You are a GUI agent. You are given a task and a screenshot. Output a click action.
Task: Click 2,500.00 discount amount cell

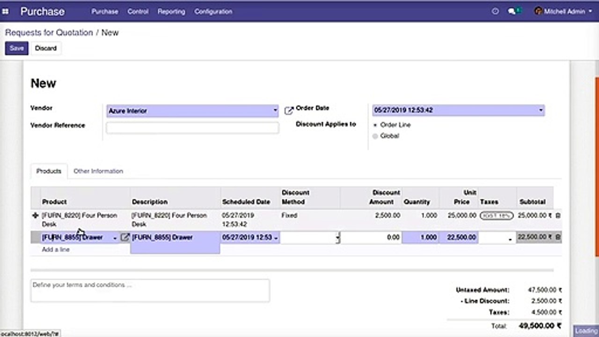pos(387,216)
